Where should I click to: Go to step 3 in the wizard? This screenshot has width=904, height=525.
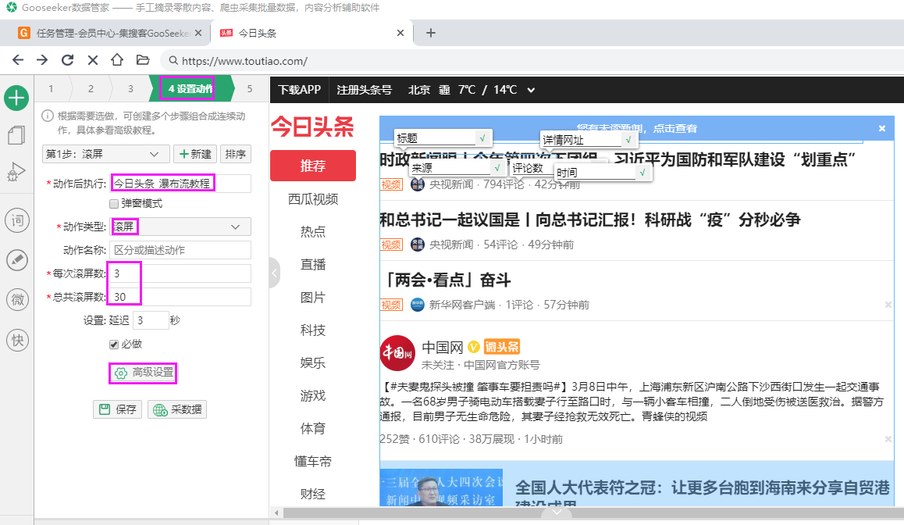click(130, 89)
